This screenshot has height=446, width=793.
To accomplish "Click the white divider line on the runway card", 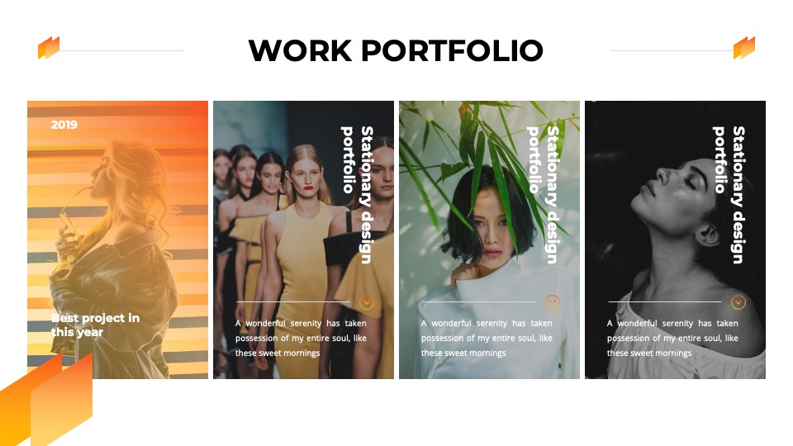I will click(x=293, y=302).
